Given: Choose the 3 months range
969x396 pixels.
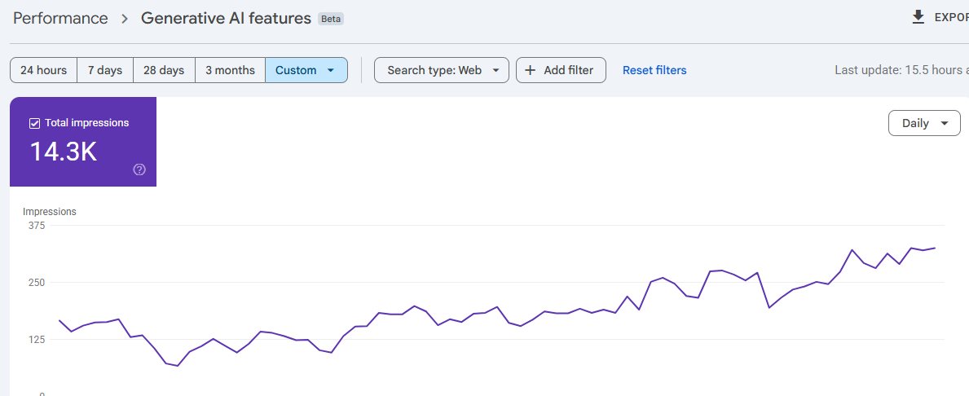Looking at the screenshot, I should (230, 70).
